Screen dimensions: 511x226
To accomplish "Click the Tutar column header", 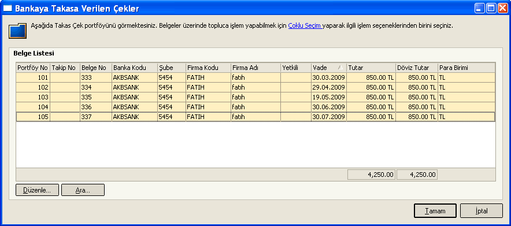I will (x=371, y=68).
